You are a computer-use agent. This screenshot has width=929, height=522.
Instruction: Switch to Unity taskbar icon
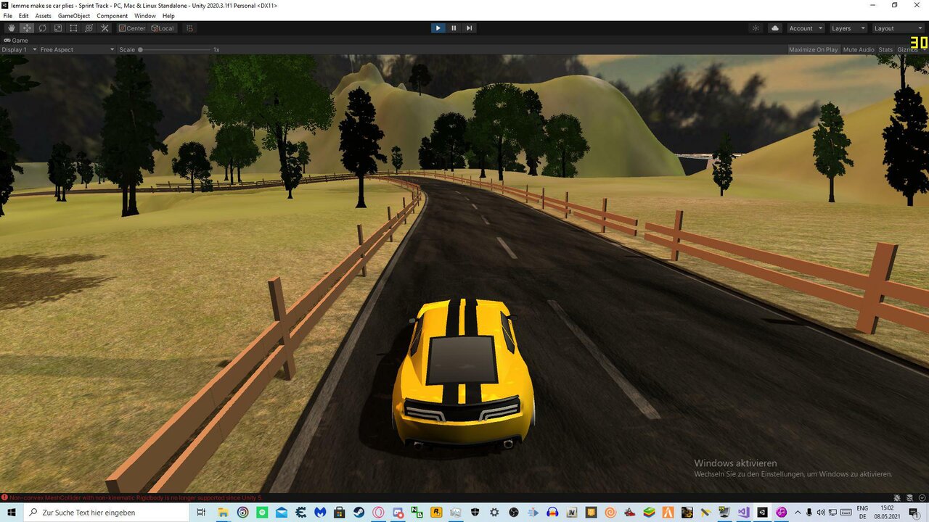[762, 513]
